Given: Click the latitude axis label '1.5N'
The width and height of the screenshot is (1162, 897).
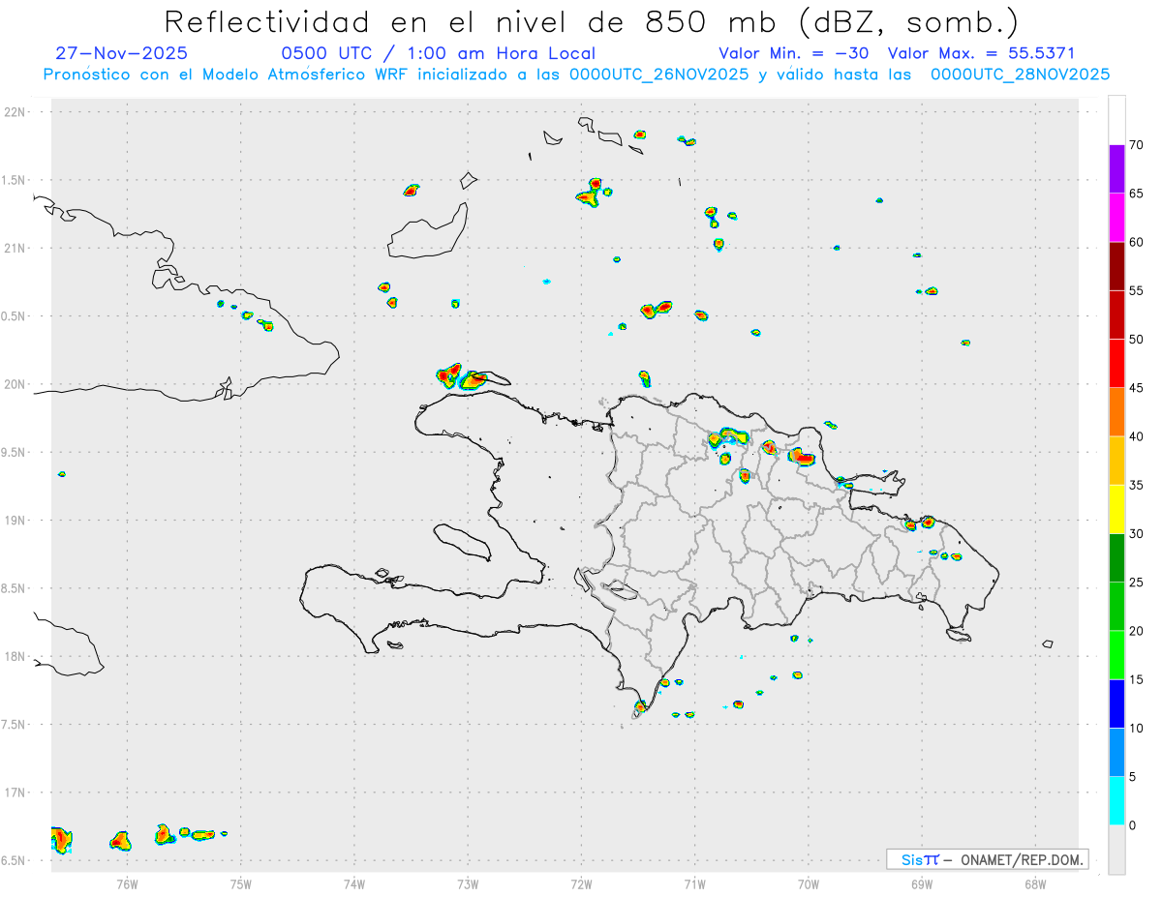Looking at the screenshot, I should pyautogui.click(x=15, y=180).
